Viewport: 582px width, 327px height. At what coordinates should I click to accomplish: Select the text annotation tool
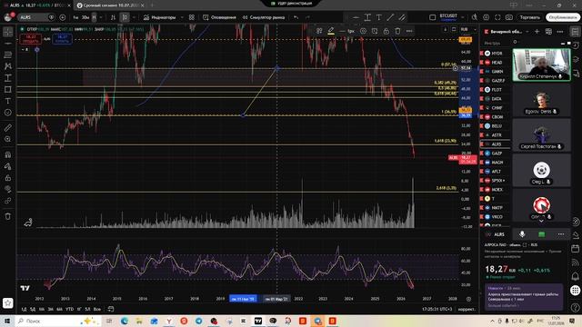click(8, 101)
